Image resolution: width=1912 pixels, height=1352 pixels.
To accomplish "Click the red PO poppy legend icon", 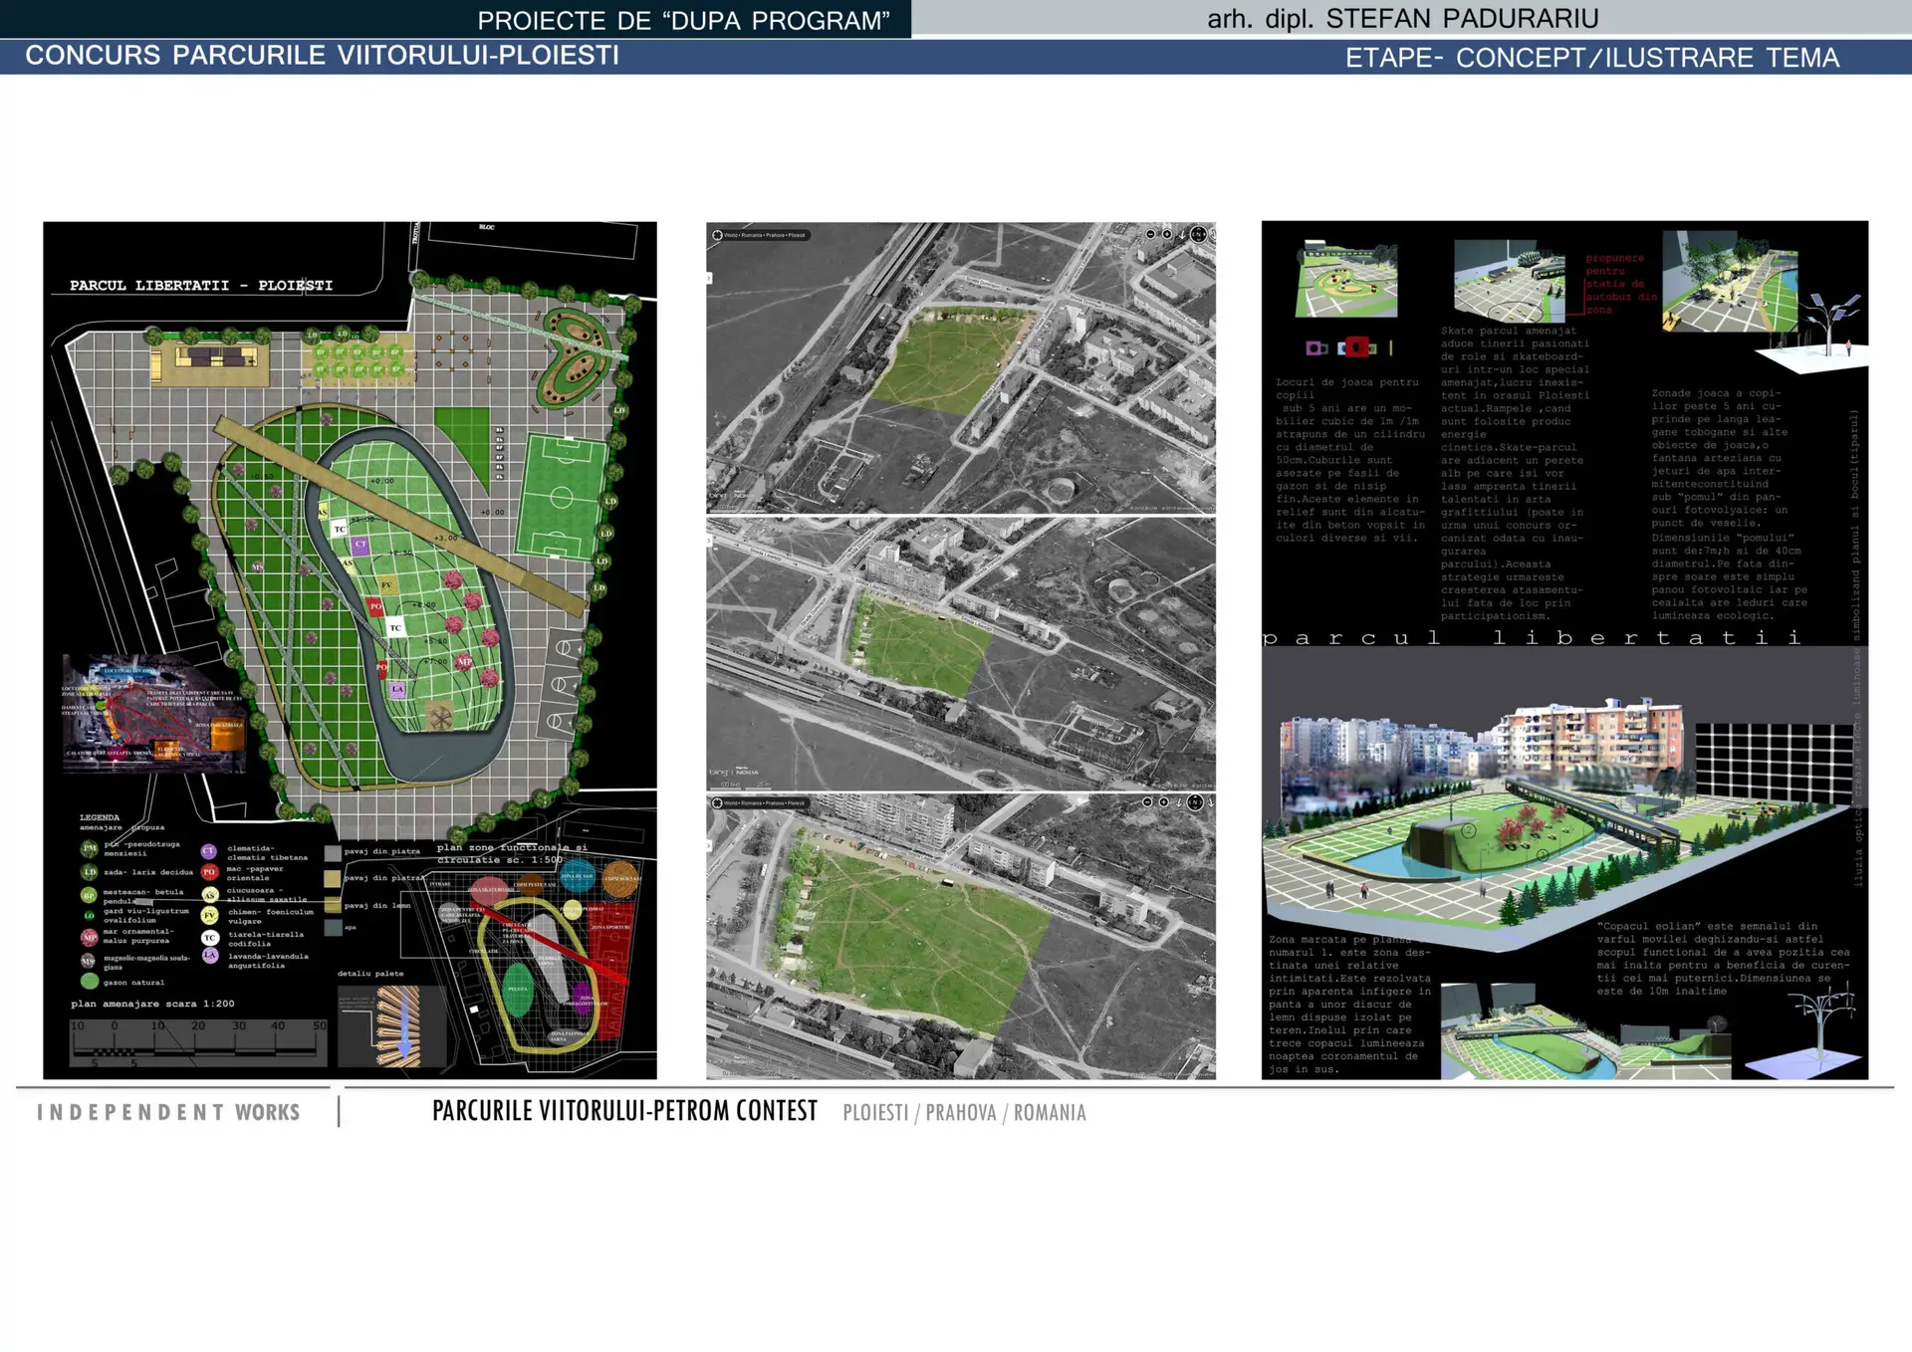I will point(209,871).
